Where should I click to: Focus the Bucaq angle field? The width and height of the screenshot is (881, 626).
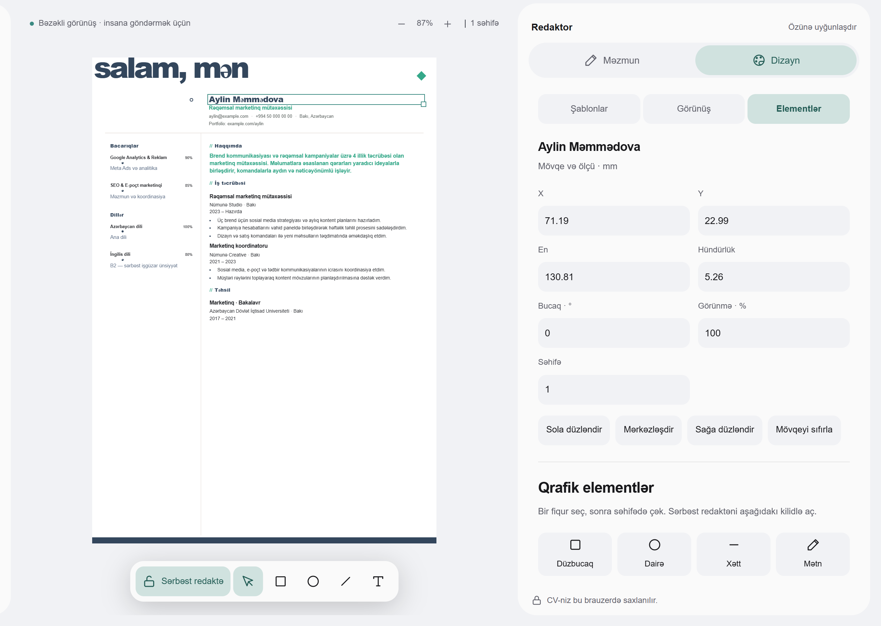614,333
